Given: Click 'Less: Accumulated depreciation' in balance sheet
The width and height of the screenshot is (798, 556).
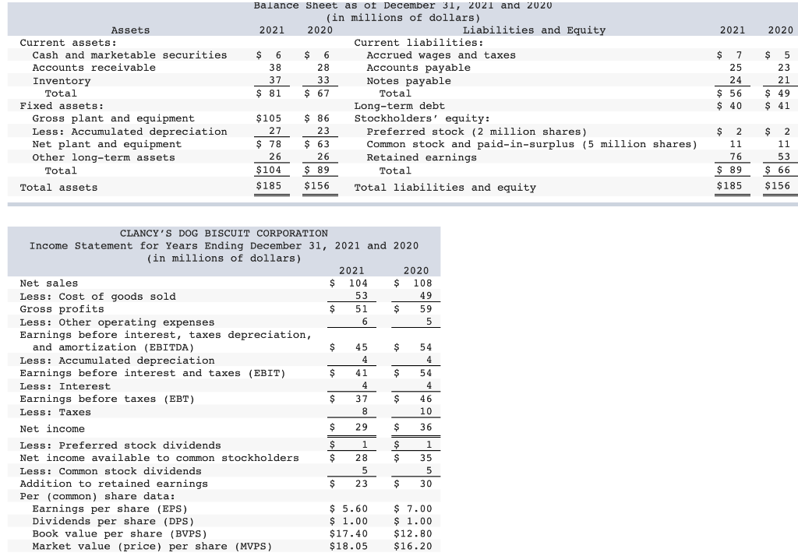Looking at the screenshot, I should pyautogui.click(x=129, y=132).
